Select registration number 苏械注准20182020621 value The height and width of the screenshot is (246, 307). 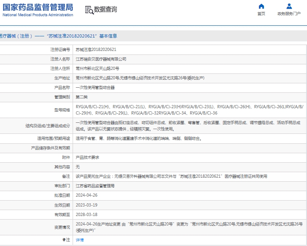pyautogui.click(x=96, y=49)
